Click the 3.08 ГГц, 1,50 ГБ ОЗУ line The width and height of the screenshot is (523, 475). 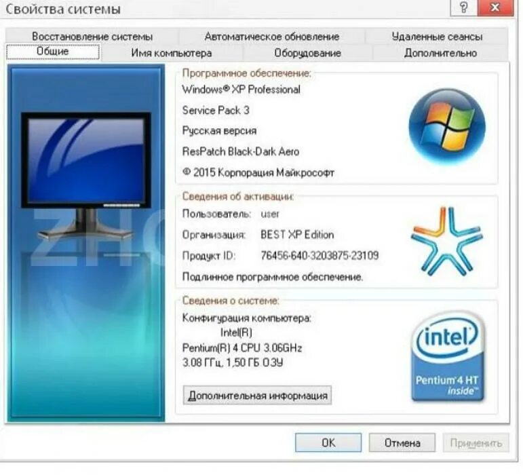pyautogui.click(x=233, y=362)
